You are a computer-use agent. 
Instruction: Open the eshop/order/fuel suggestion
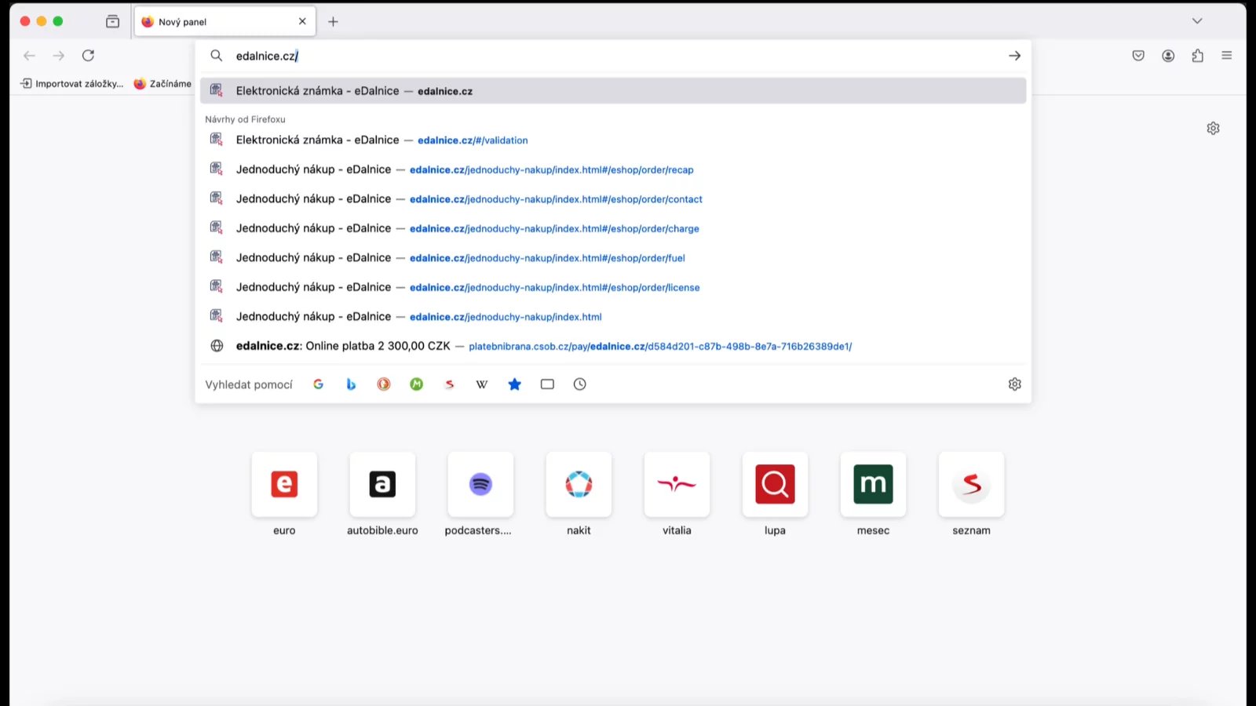pyautogui.click(x=613, y=258)
